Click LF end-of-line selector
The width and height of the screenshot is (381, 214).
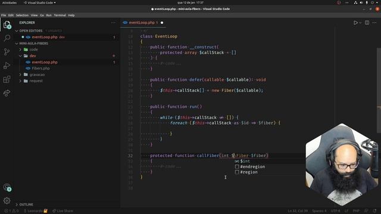pos(346,211)
